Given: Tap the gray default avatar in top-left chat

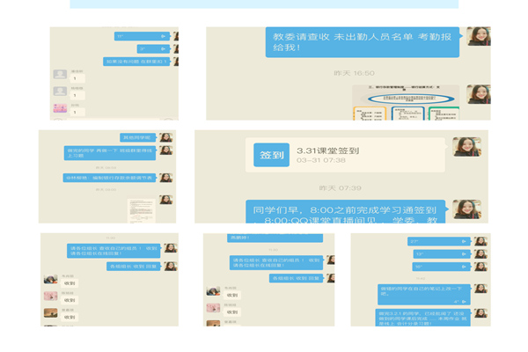Looking at the screenshot, I should [60, 76].
